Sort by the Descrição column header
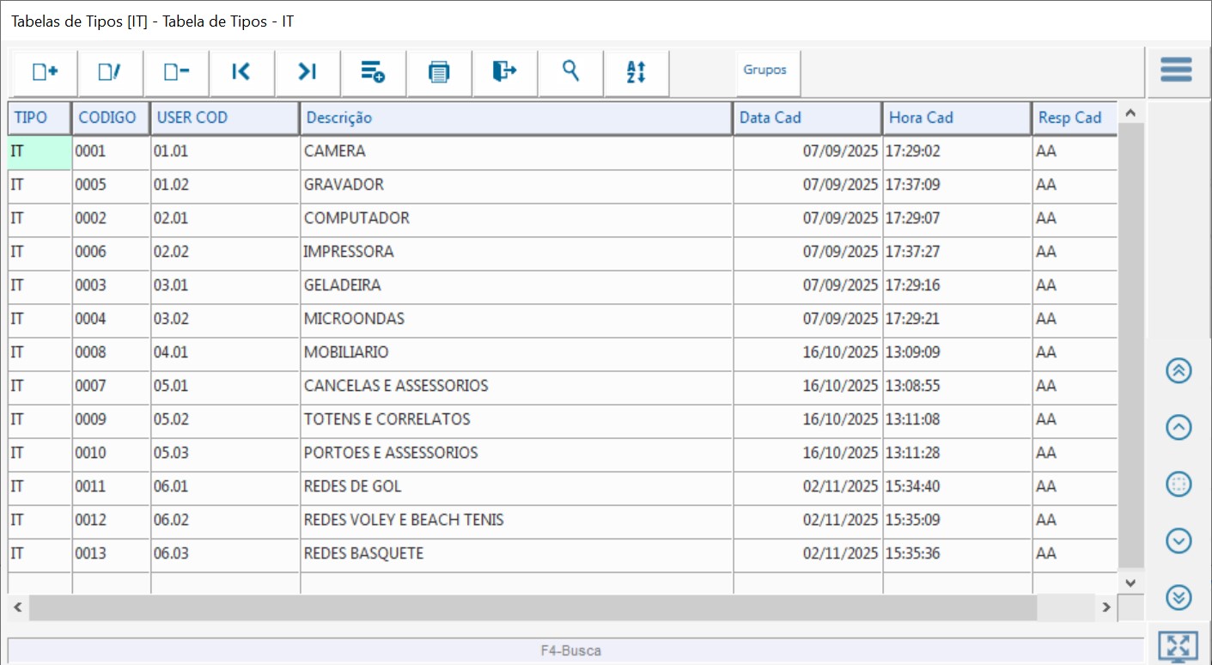Viewport: 1212px width, 665px height. pos(515,118)
